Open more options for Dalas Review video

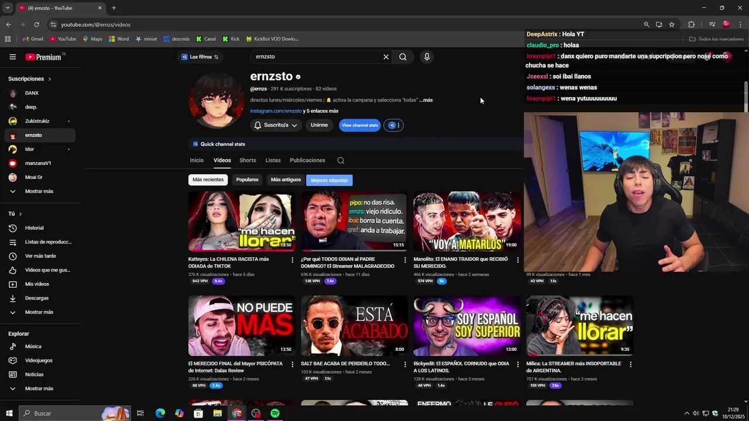(x=293, y=364)
